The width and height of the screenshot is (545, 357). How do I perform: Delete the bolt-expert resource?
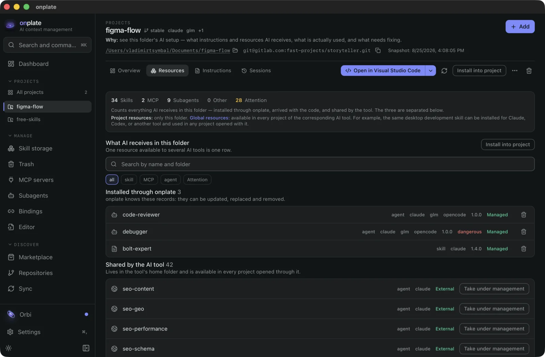[524, 249]
